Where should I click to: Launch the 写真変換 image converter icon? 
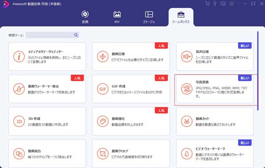(186, 89)
